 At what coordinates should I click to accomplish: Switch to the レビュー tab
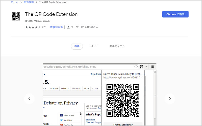pyautogui.click(x=94, y=46)
